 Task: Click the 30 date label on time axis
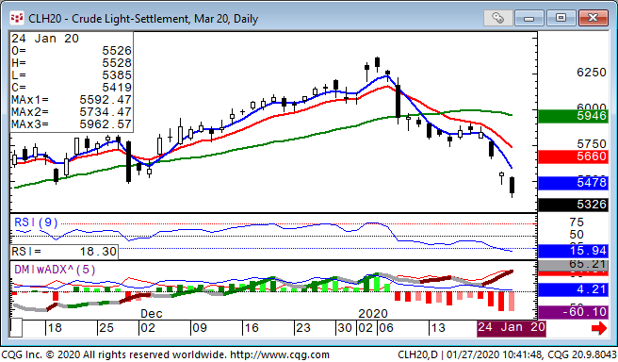click(345, 328)
